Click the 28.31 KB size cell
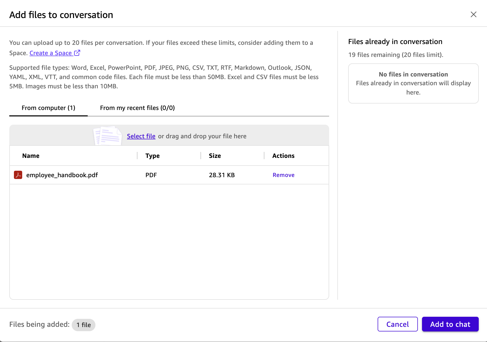The width and height of the screenshot is (487, 342). click(222, 175)
